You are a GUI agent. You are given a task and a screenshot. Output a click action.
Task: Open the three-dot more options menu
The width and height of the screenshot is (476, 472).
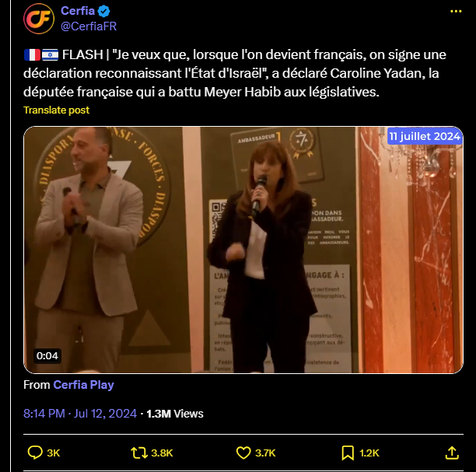pyautogui.click(x=456, y=11)
